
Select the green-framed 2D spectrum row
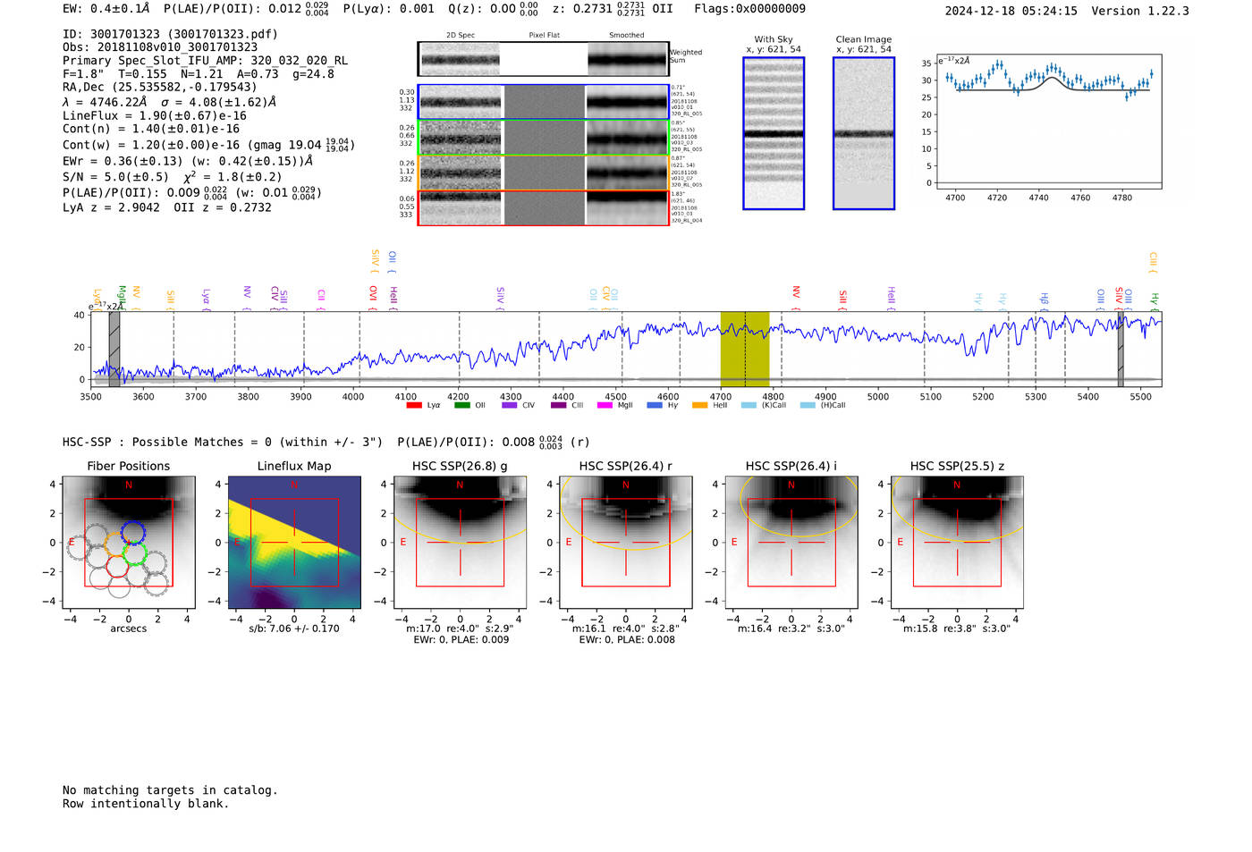point(544,138)
